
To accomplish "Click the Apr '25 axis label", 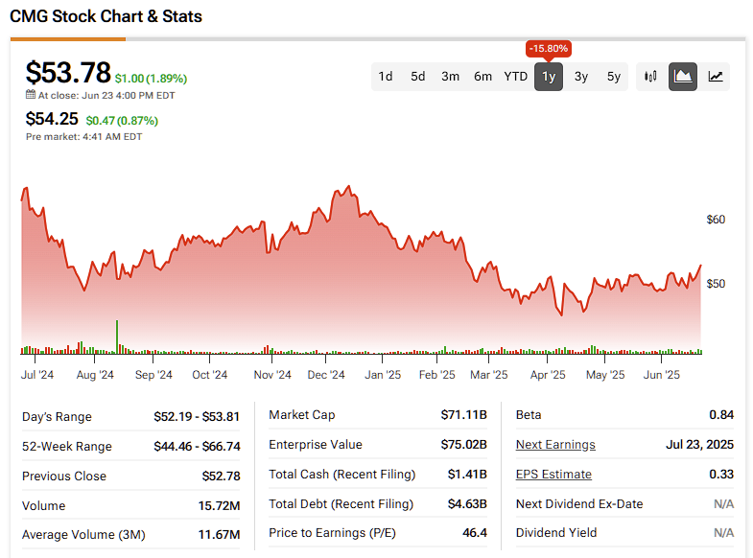I will pyautogui.click(x=548, y=375).
